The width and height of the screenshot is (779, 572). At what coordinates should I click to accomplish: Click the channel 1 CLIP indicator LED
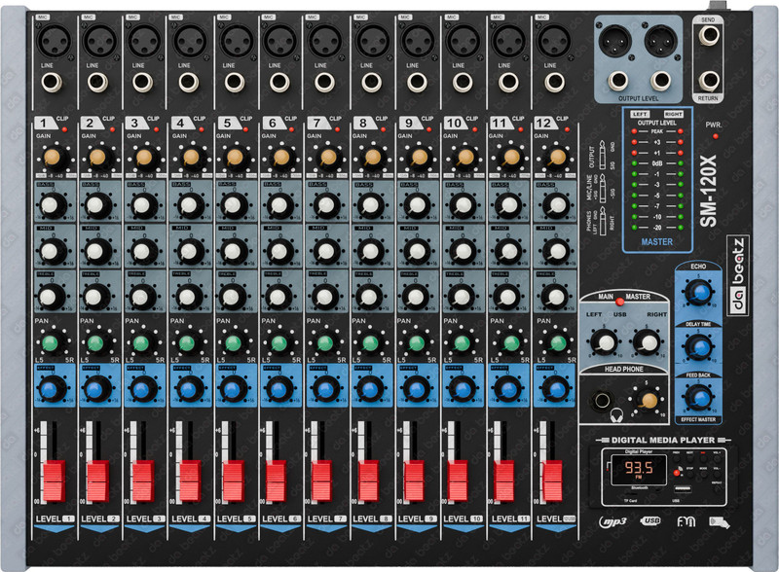pos(64,129)
